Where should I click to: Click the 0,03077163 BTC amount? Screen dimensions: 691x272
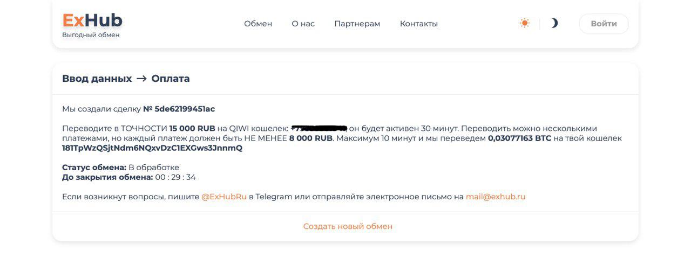(x=520, y=138)
